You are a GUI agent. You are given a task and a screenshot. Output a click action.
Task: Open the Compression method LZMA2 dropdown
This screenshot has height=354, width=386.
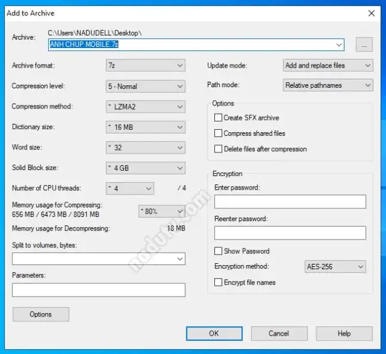[x=145, y=107]
